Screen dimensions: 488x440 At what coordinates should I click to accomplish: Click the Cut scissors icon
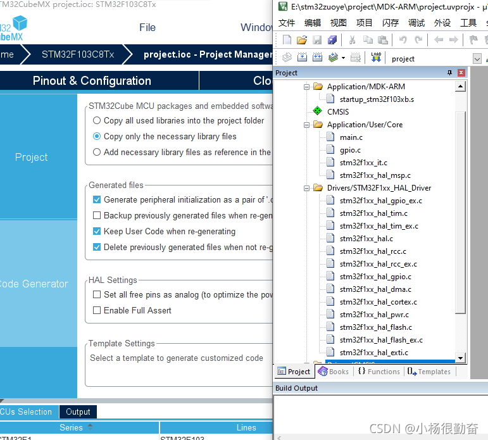[x=352, y=40]
